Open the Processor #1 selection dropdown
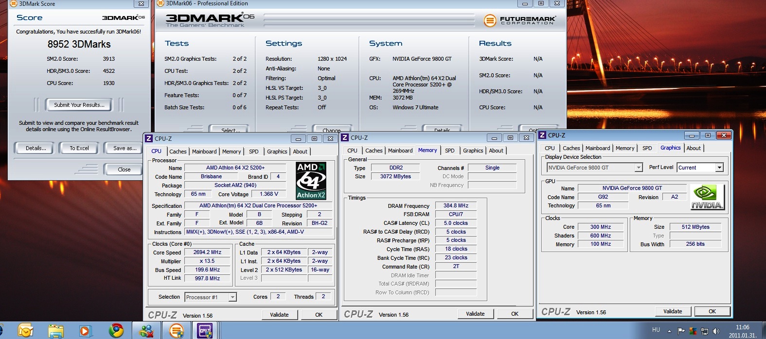 click(x=211, y=297)
